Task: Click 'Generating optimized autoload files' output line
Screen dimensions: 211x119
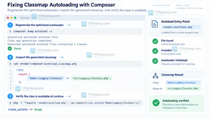Action: pos(33,37)
